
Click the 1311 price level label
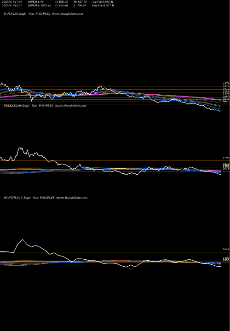[226, 86]
